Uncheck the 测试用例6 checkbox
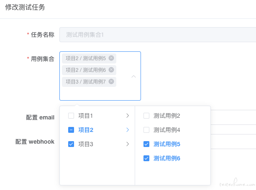This screenshot has width=256, height=190. [x=146, y=158]
